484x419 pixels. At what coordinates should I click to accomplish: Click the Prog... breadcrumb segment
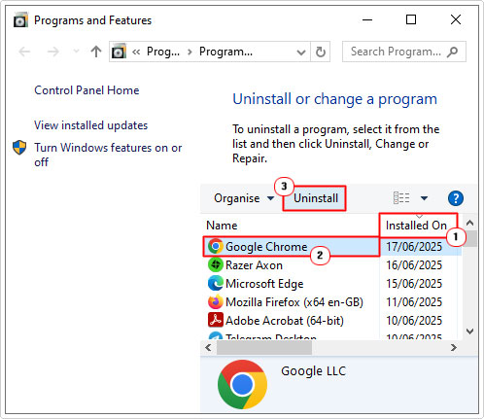point(163,52)
